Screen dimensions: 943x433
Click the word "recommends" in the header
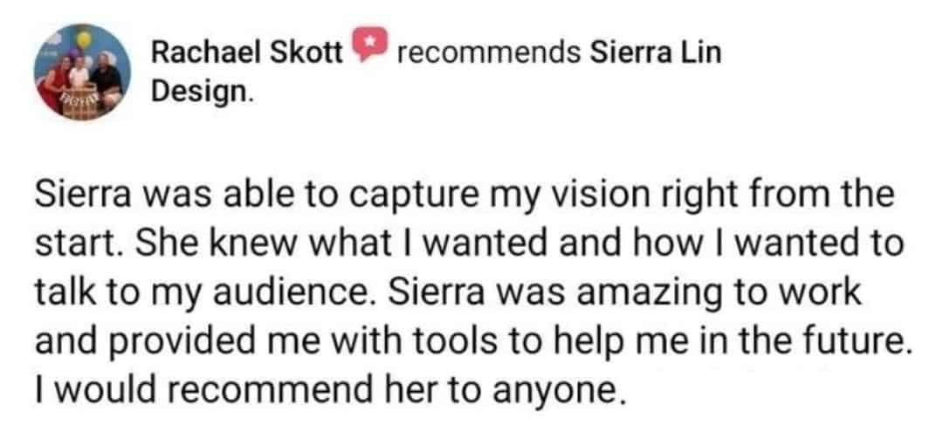click(x=488, y=53)
